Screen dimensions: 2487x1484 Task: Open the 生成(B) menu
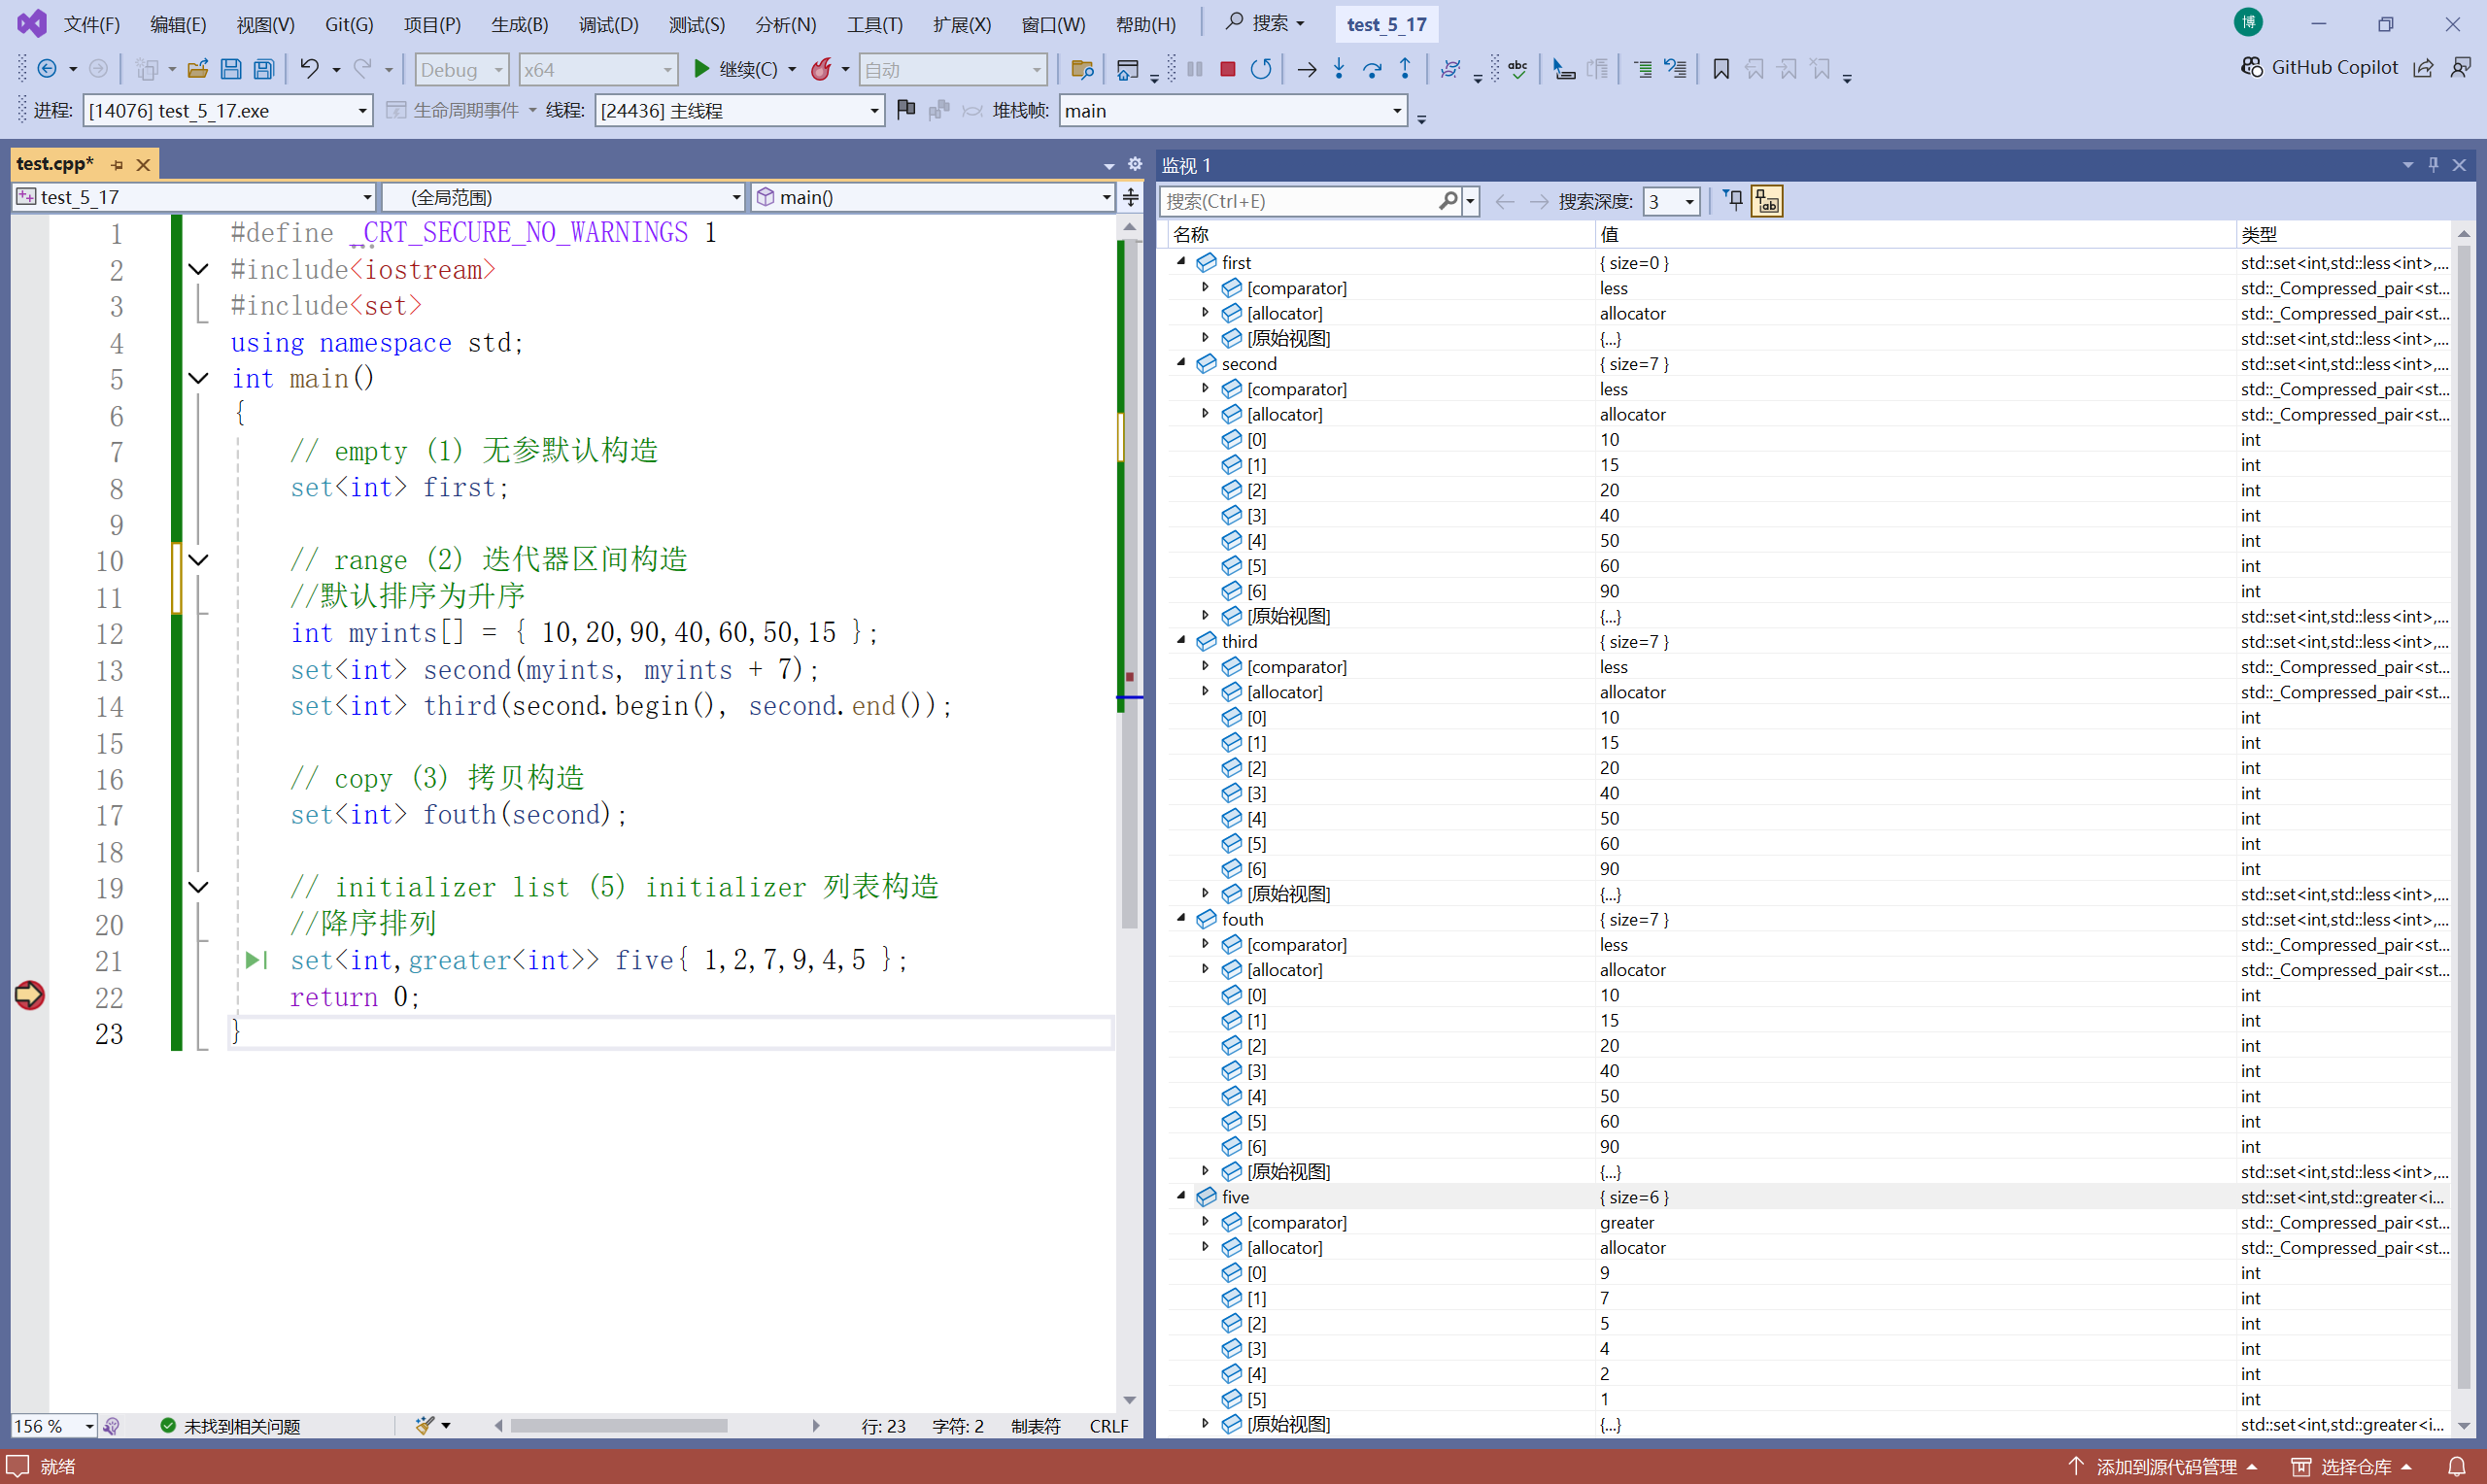pyautogui.click(x=519, y=24)
